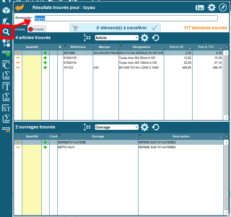231x217 pixels.
Task: Pin the search results panel
Action: pyautogui.click(x=222, y=7)
